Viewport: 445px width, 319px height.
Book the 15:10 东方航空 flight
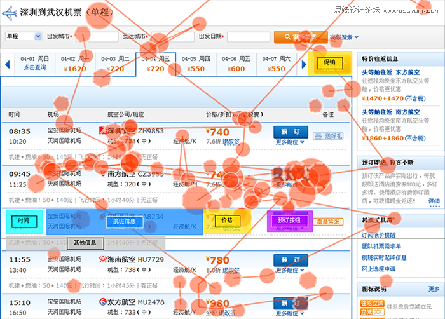click(291, 303)
